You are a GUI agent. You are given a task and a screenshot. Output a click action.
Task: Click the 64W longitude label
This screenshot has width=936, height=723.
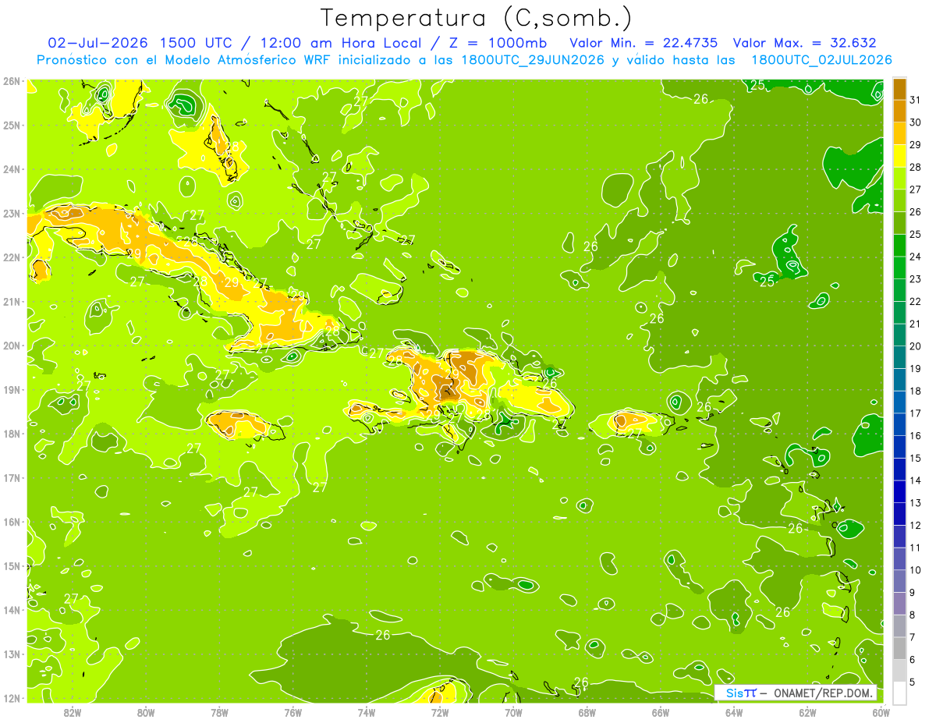[x=734, y=712]
